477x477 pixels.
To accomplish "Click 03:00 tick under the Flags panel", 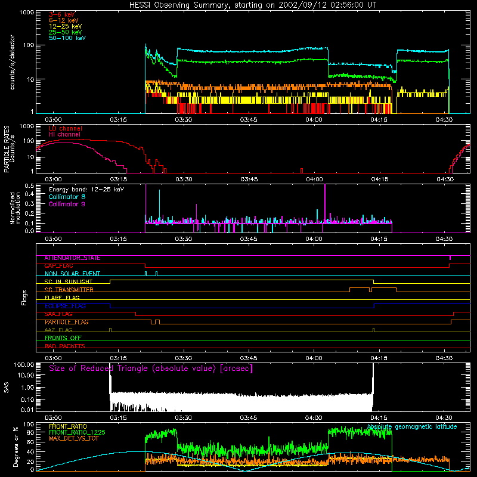I will (x=53, y=358).
